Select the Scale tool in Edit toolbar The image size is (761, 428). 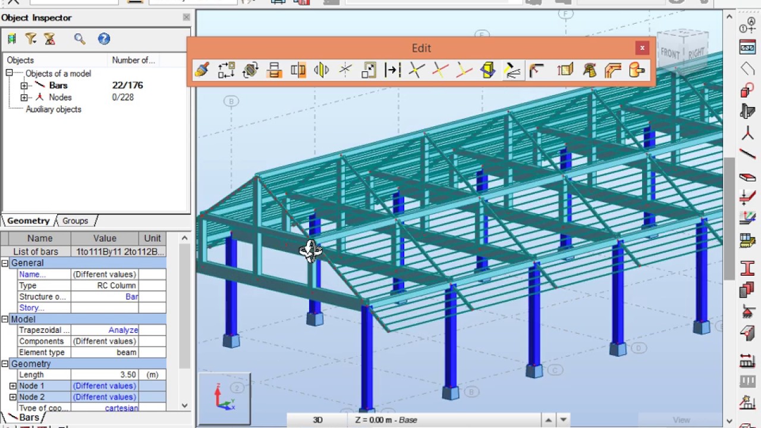(x=369, y=70)
